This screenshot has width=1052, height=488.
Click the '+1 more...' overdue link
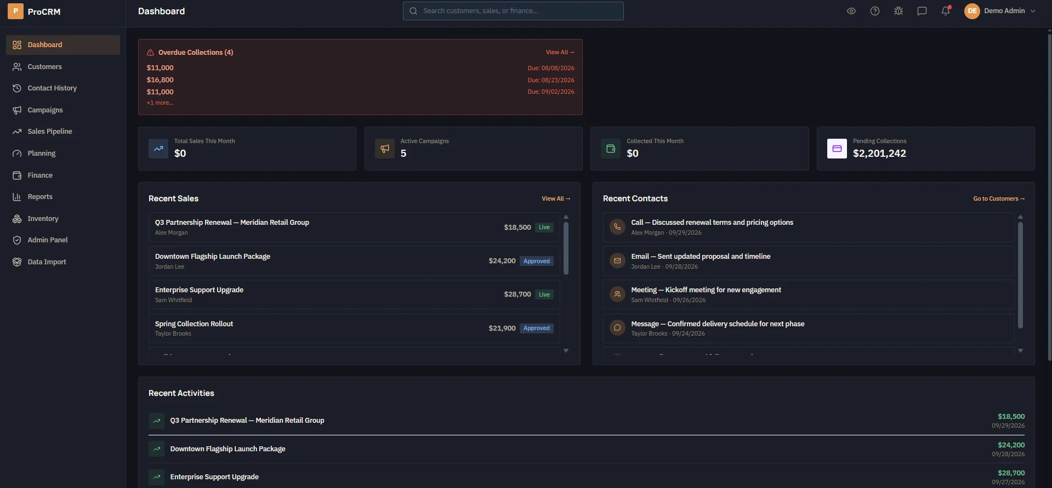click(160, 103)
